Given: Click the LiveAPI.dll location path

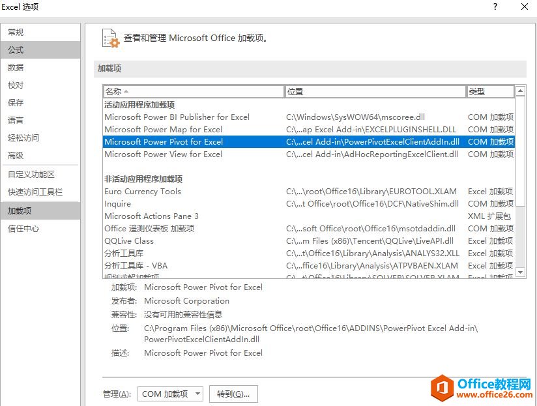Looking at the screenshot, I should [370, 241].
